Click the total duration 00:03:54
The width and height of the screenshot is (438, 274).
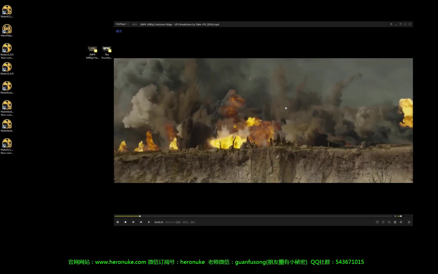tap(170, 222)
